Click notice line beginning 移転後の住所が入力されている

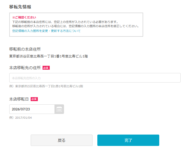pyautogui.click(x=76, y=26)
